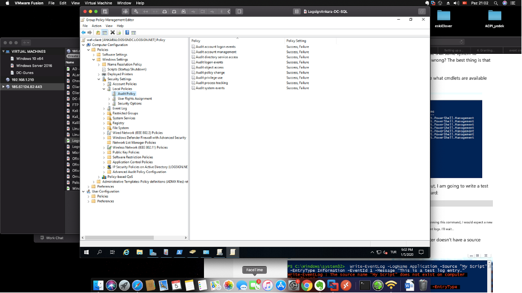Select Security Options in the tree
This screenshot has width=522, height=293.
click(x=130, y=104)
